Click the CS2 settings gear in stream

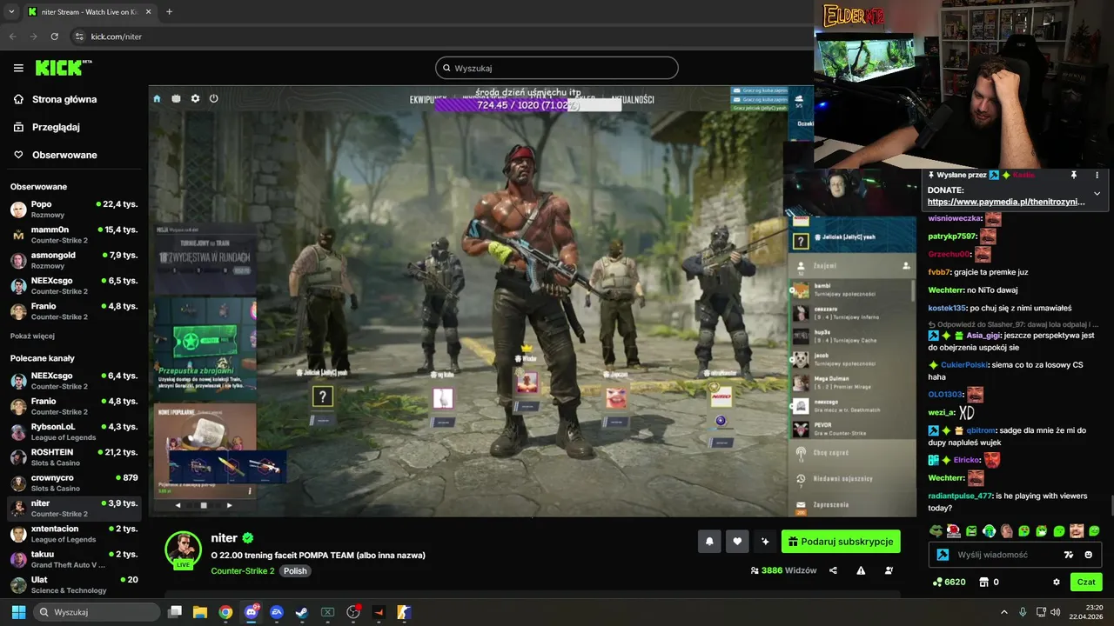(195, 98)
